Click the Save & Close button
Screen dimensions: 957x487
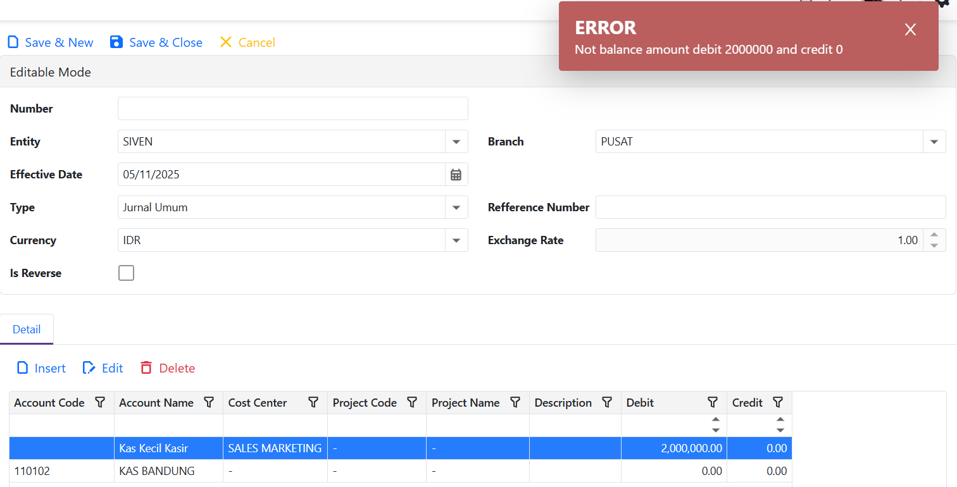[156, 42]
